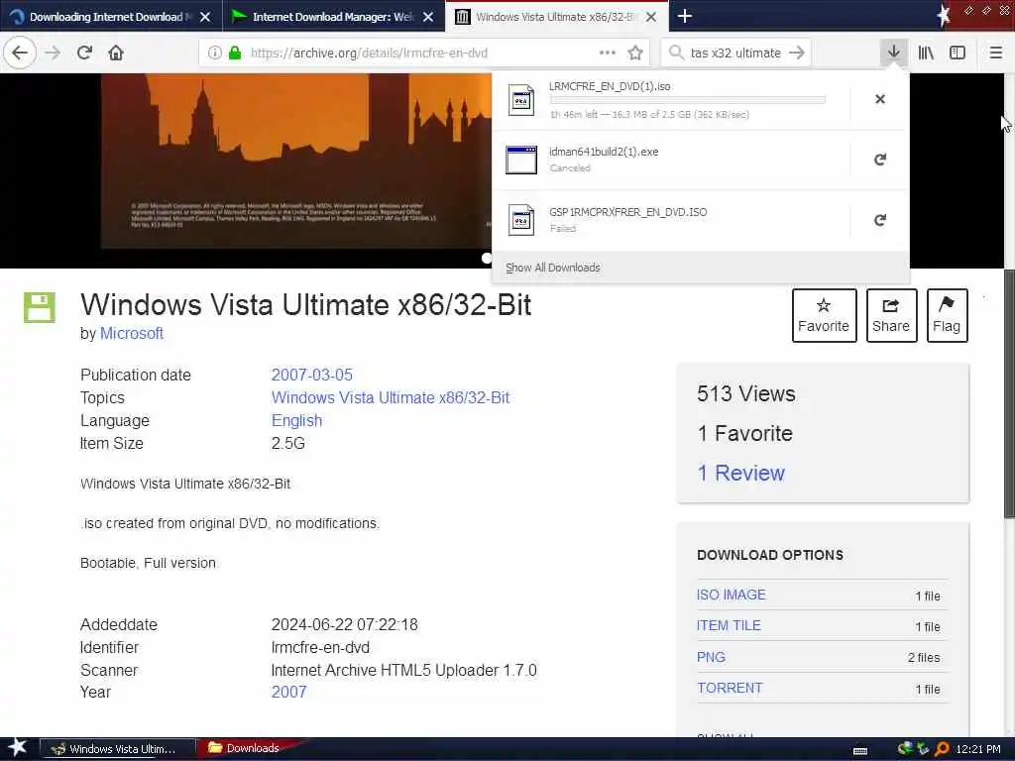The height and width of the screenshot is (761, 1015).
Task: Show All Downloads in the panel
Action: pyautogui.click(x=553, y=268)
